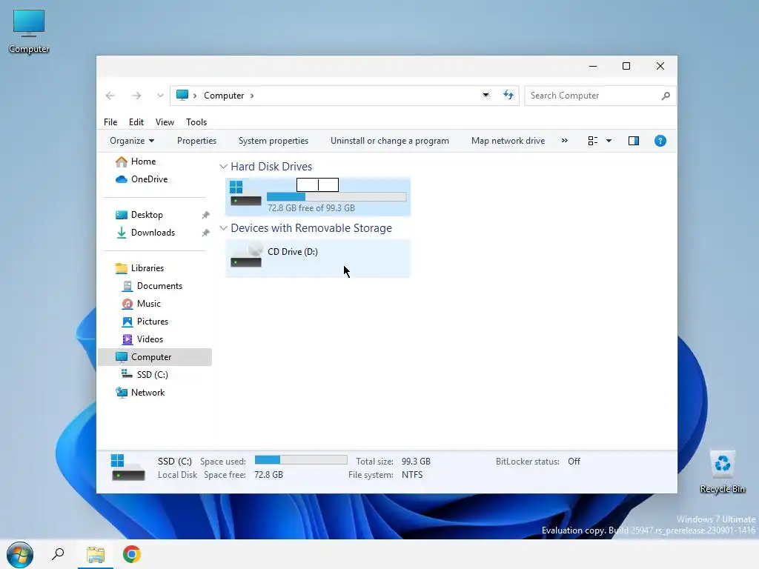Click total size 99.3 GB value
This screenshot has width=759, height=569.
point(416,462)
